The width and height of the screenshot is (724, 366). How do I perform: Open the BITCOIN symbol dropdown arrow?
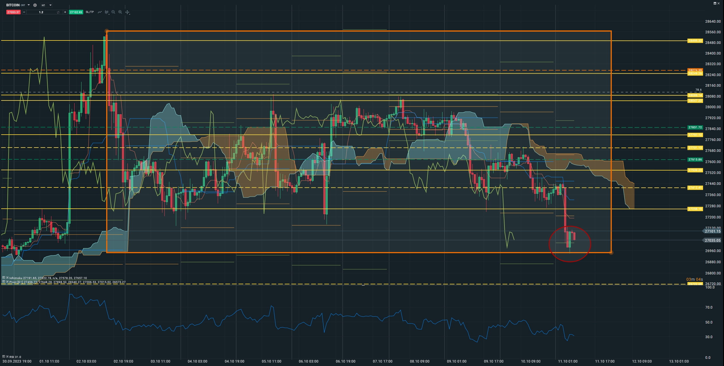pos(29,5)
